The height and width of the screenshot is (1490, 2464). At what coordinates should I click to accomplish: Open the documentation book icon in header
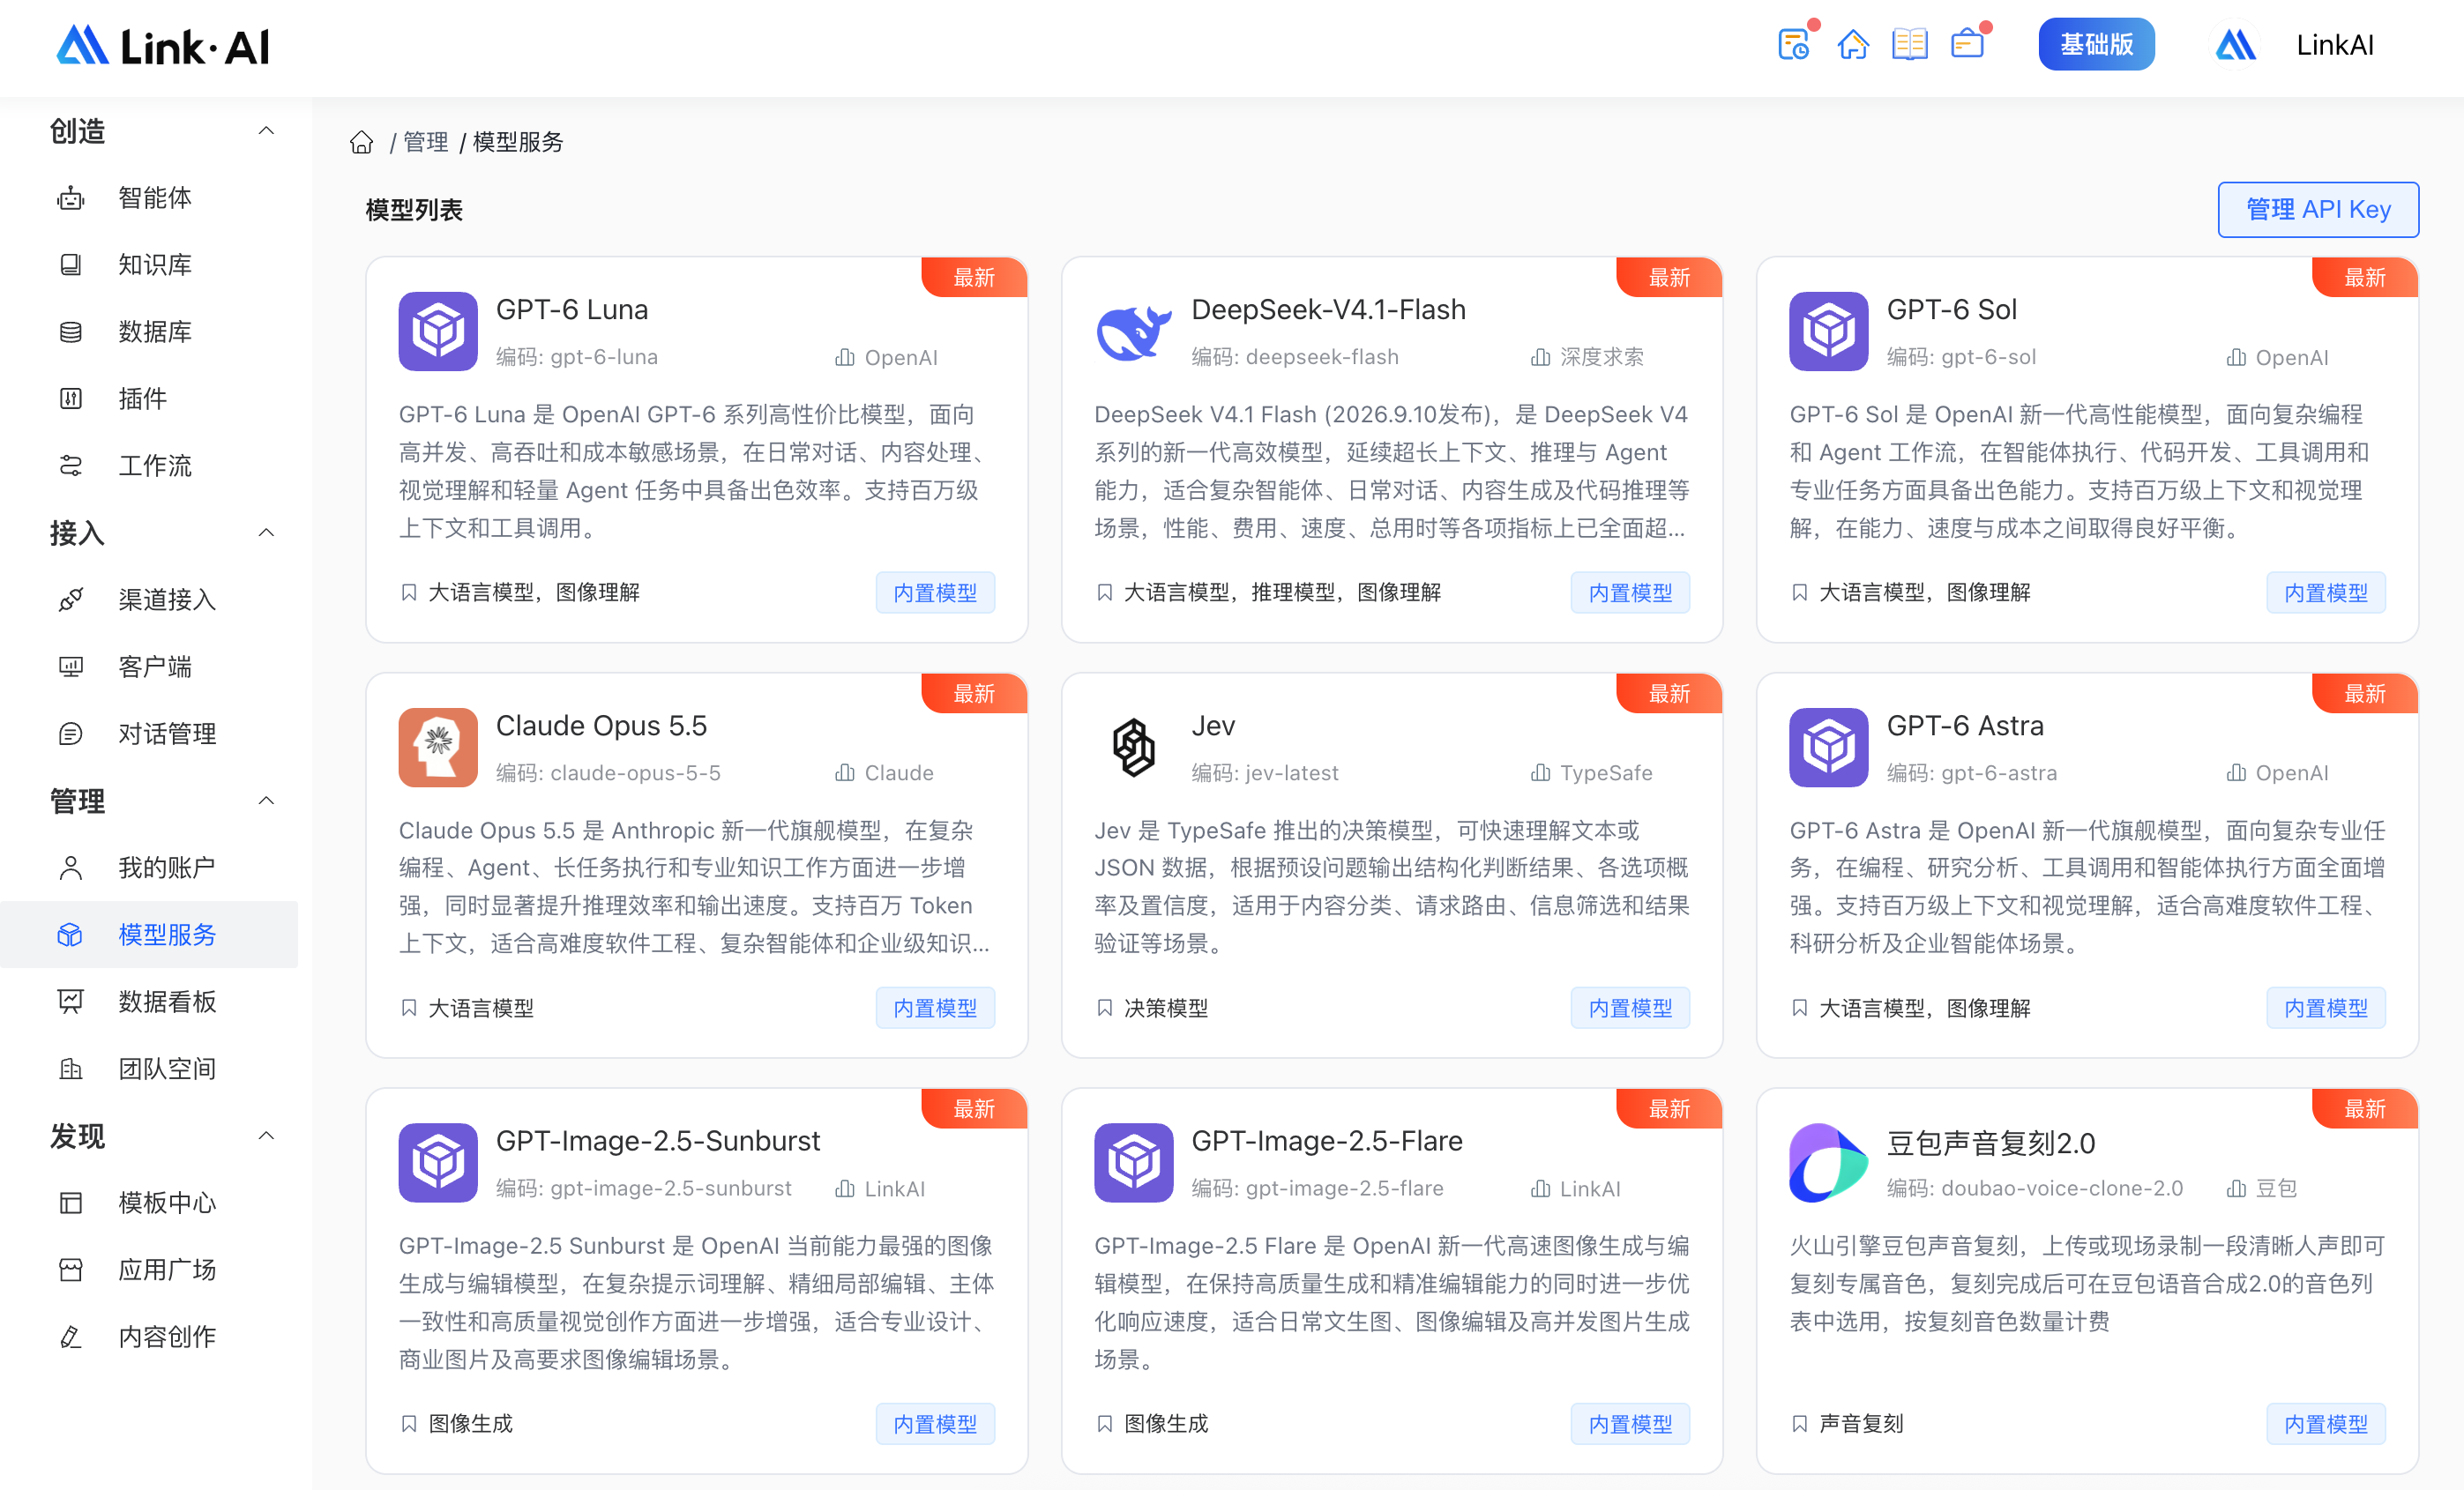pos(1909,45)
